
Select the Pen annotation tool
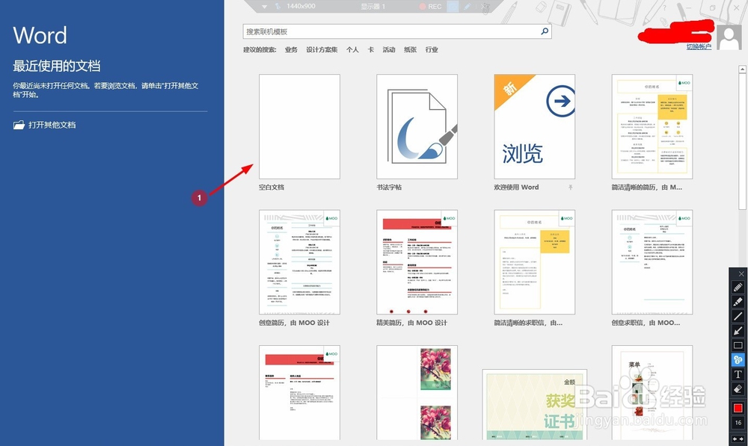(x=738, y=287)
